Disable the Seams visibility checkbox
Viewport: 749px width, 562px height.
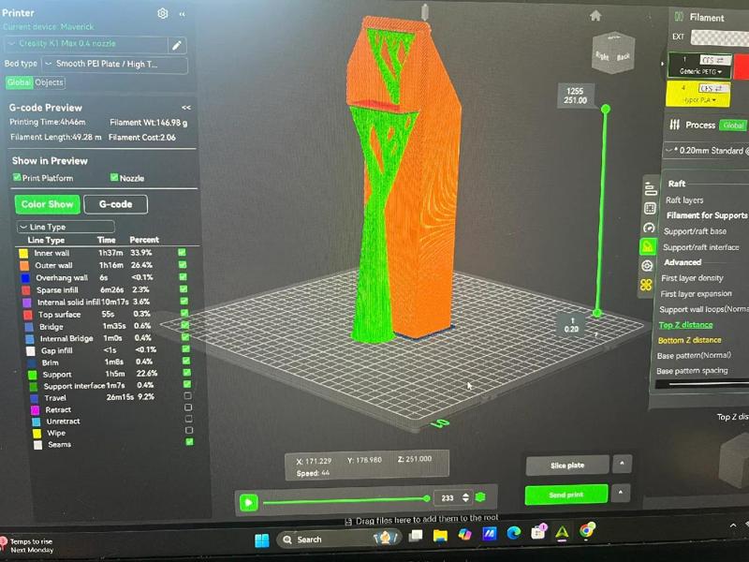pos(190,442)
